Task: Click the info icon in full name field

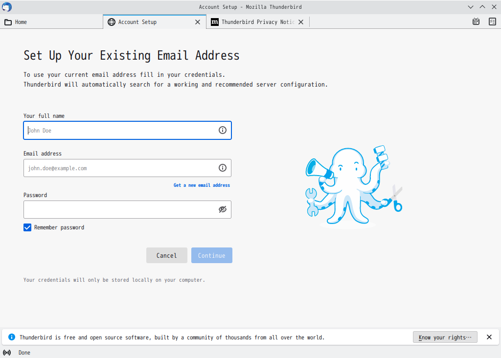Action: (x=223, y=130)
